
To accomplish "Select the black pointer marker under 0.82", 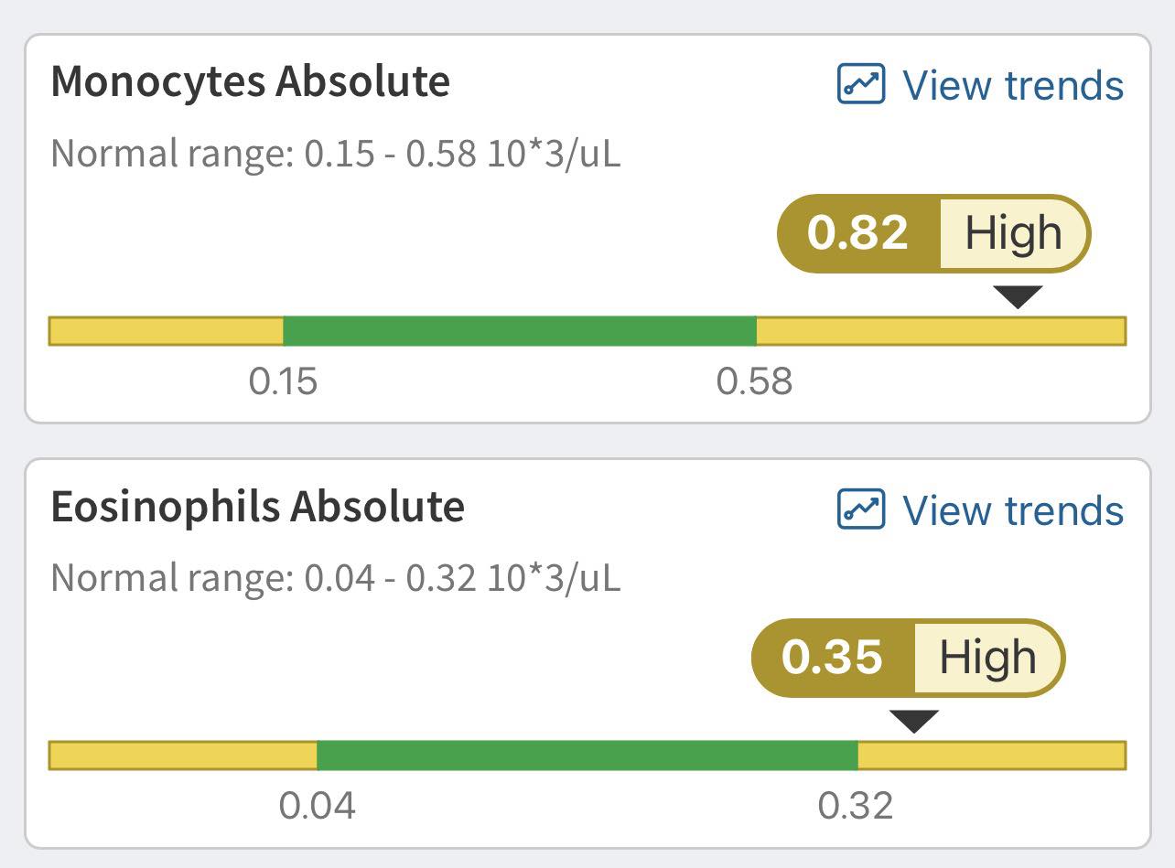I will [x=1018, y=297].
